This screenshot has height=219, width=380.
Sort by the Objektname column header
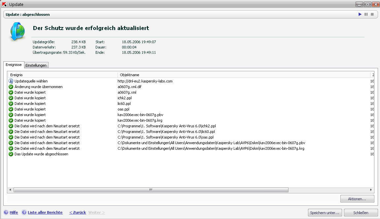coord(244,75)
